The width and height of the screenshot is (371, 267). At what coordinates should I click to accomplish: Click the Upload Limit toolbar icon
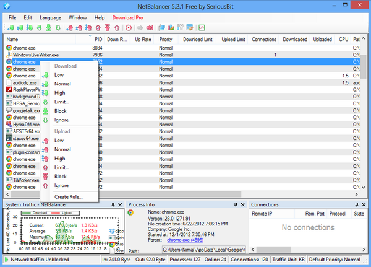point(98,28)
